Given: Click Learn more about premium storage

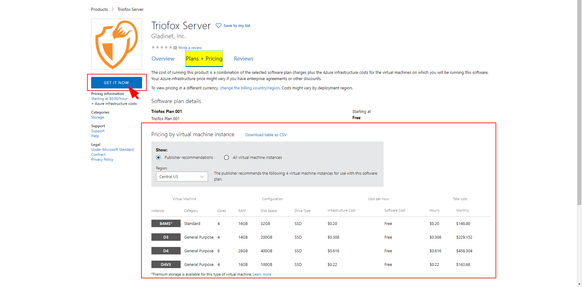Looking at the screenshot, I should [262, 274].
